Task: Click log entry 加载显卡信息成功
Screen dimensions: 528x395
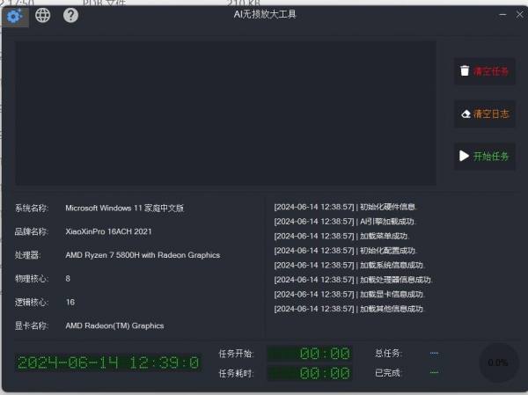Action: coord(349,295)
